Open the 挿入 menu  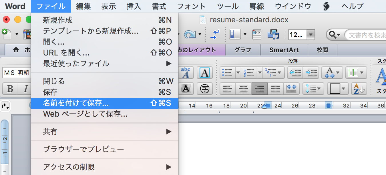coord(134,6)
